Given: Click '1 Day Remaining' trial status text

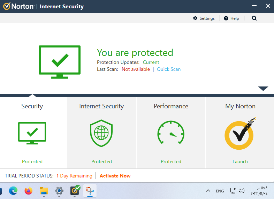Looking at the screenshot, I should [74, 176].
